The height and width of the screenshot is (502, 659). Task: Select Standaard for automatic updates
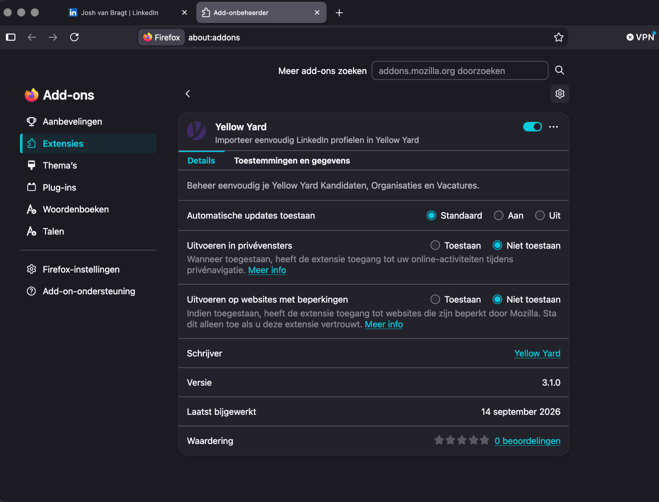(x=431, y=215)
